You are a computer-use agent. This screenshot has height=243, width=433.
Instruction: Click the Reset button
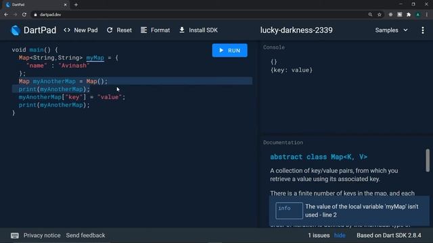pyautogui.click(x=119, y=30)
